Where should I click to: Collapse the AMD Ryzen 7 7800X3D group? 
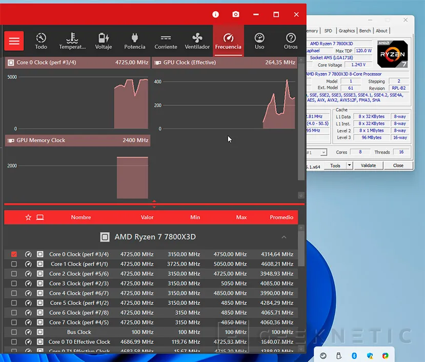tap(284, 237)
